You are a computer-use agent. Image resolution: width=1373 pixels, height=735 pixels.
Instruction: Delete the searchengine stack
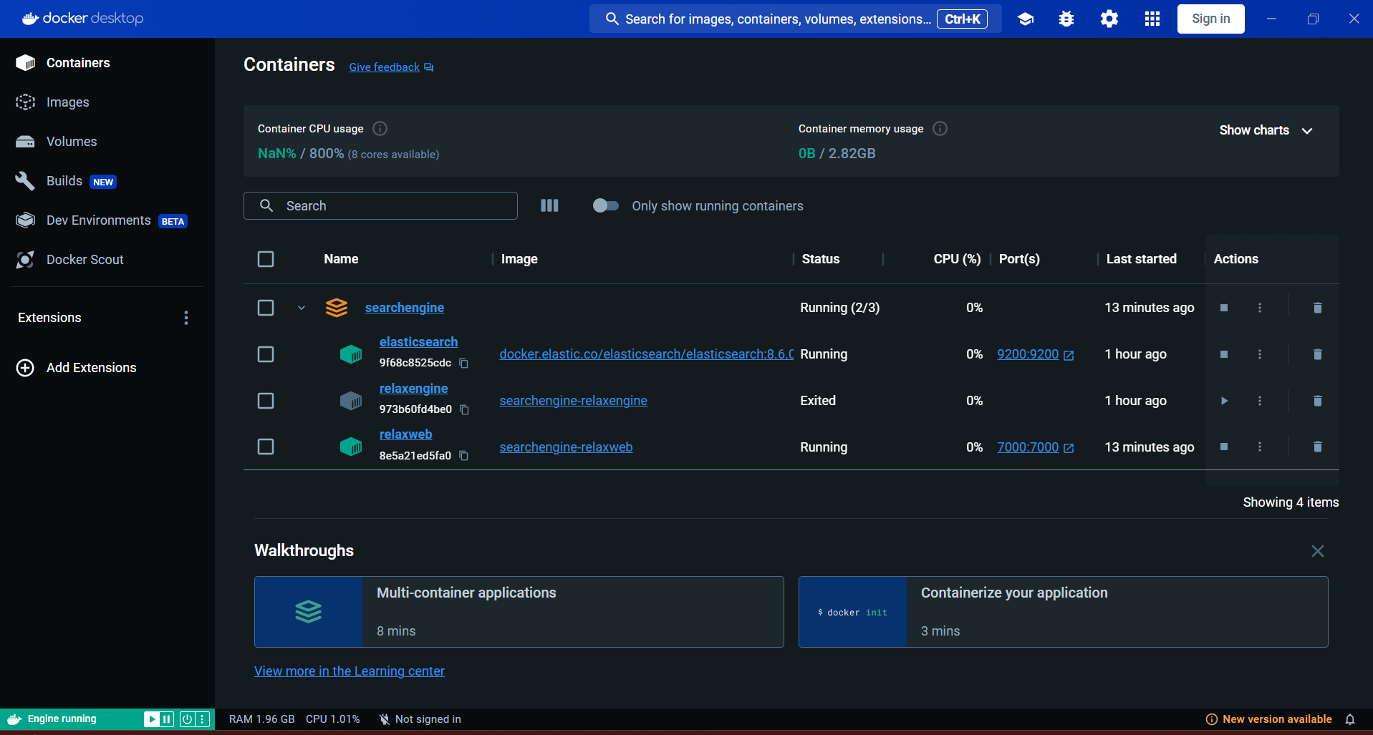(x=1317, y=308)
